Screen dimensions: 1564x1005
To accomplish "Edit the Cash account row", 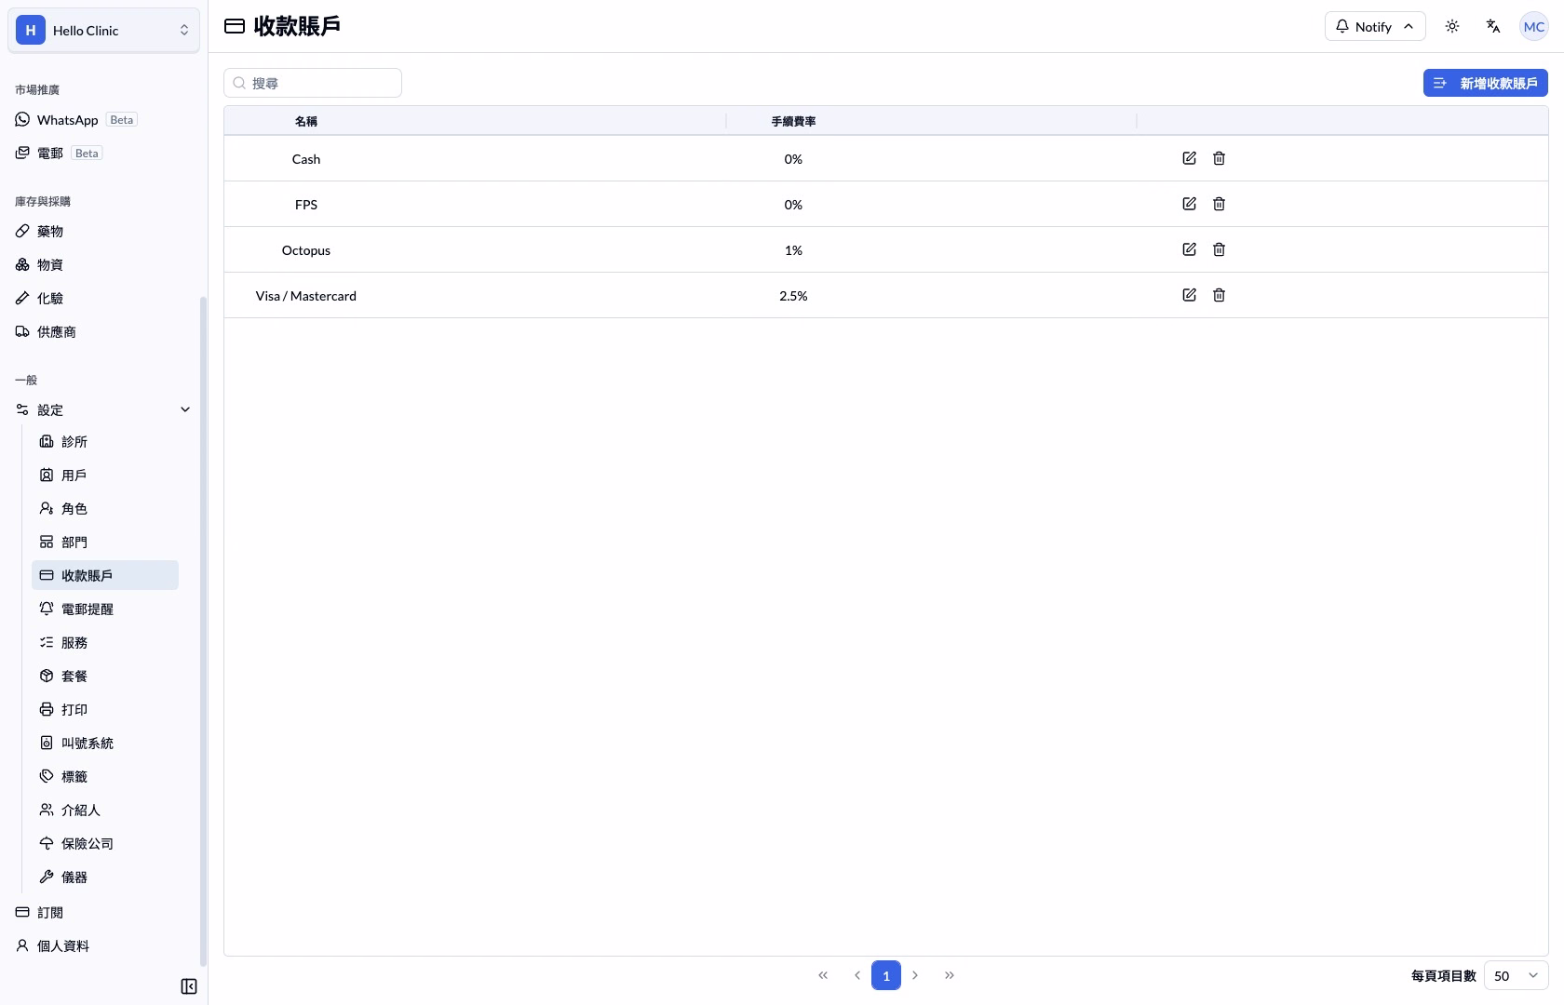I will (1189, 158).
